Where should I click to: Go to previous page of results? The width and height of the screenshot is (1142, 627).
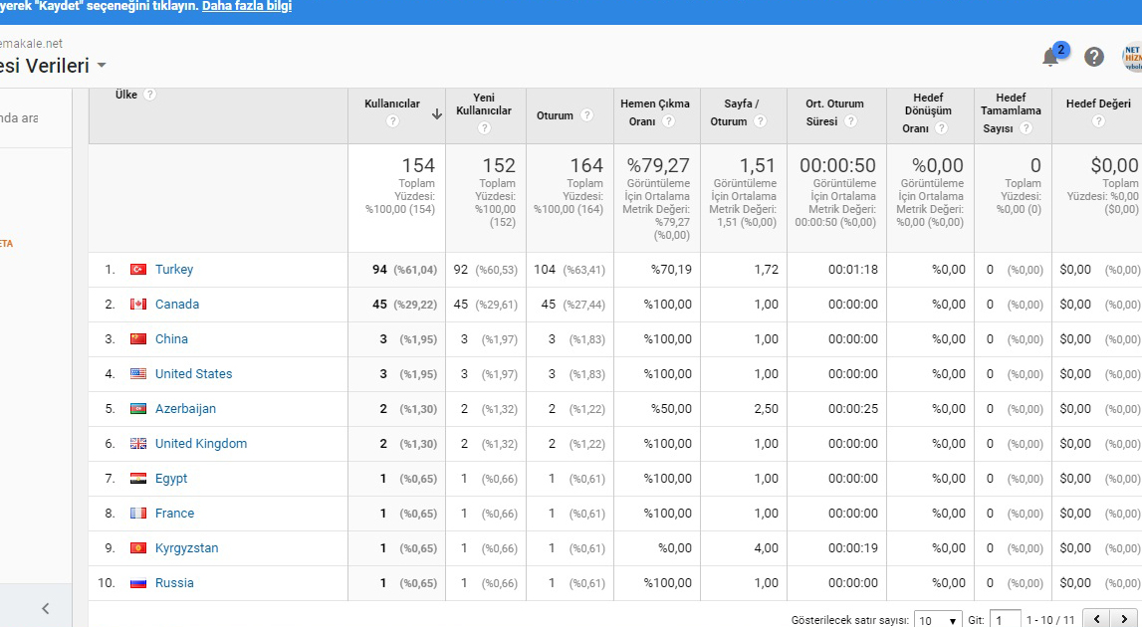click(x=1096, y=619)
